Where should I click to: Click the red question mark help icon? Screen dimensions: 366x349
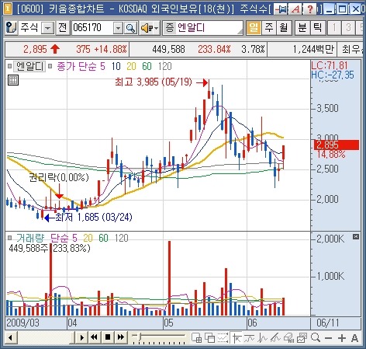pos(309,9)
